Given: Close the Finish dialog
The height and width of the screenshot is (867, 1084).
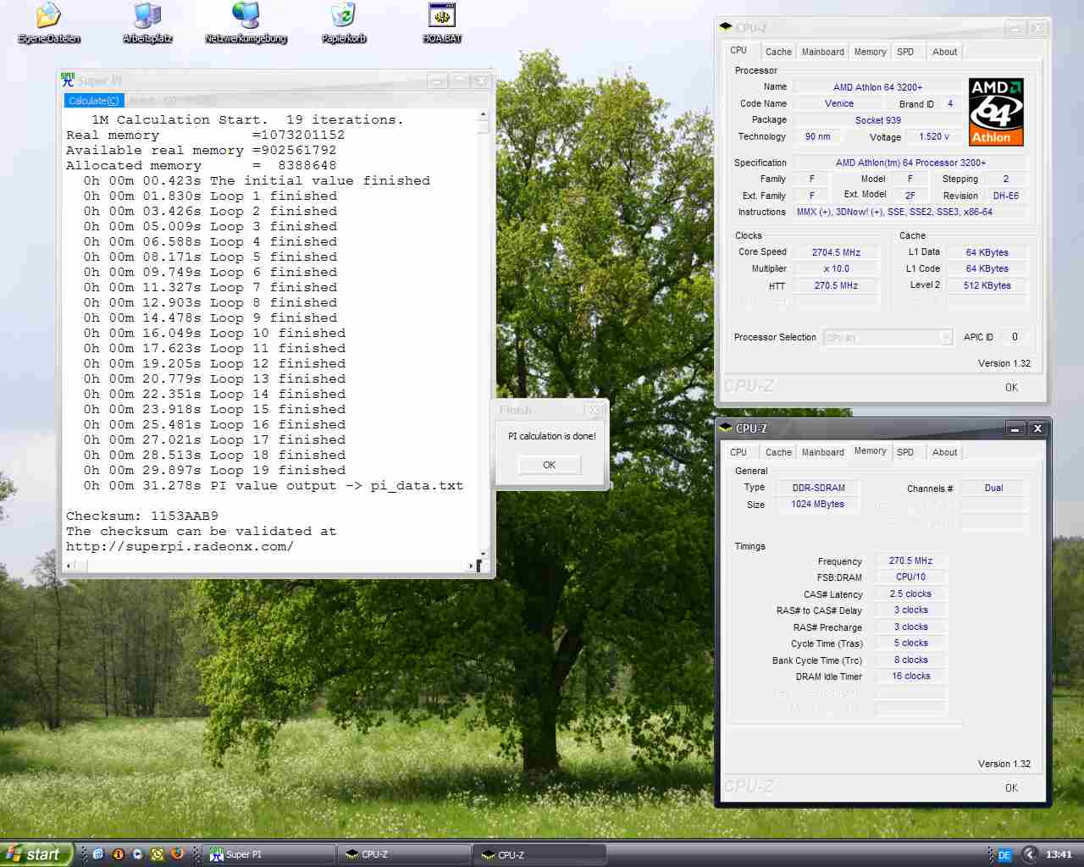Looking at the screenshot, I should coord(595,410).
